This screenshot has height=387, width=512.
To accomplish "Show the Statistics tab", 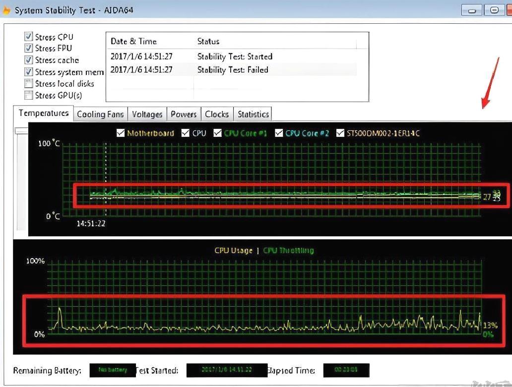I will tap(253, 114).
